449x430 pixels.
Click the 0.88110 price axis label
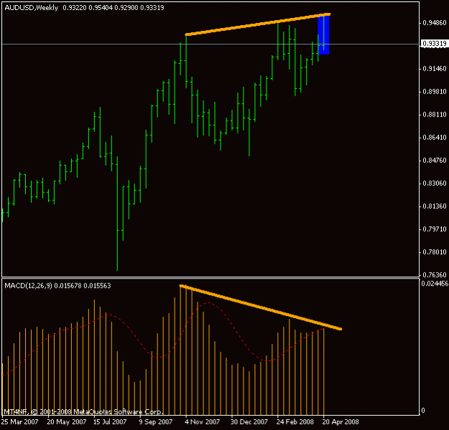[x=435, y=114]
